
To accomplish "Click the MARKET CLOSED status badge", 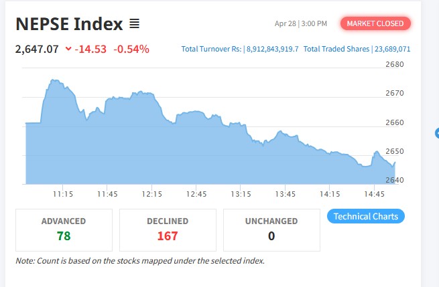I will [x=375, y=23].
